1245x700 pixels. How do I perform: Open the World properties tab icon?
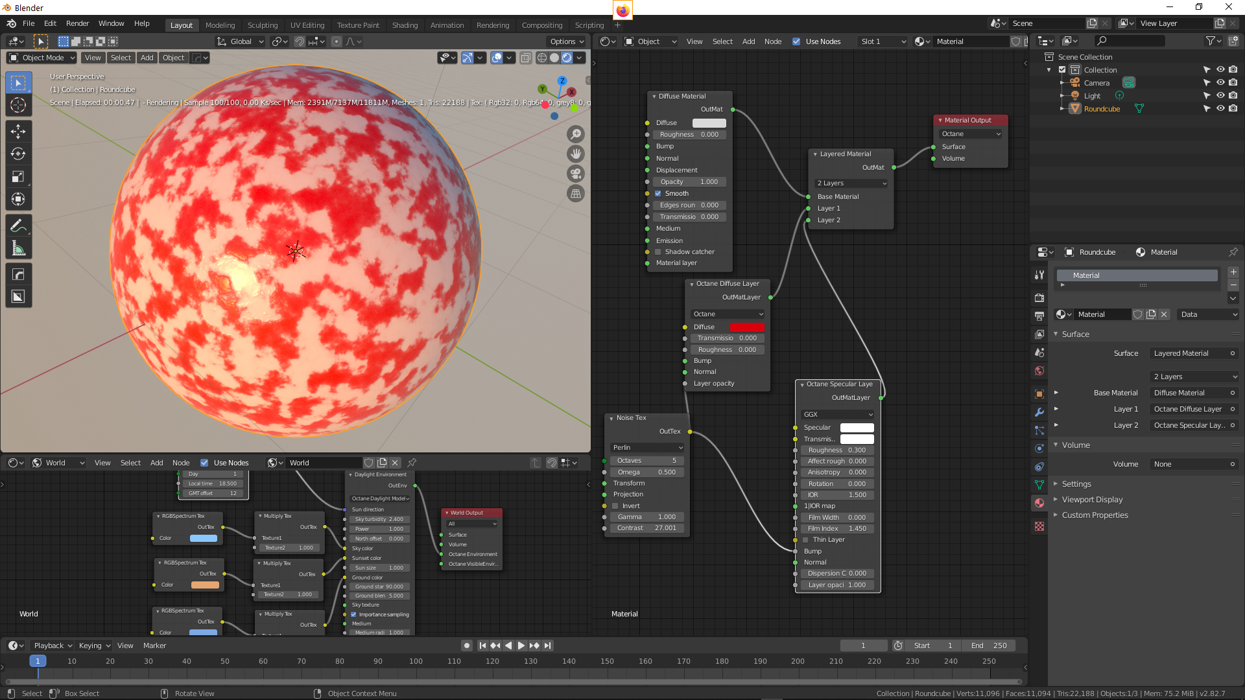click(x=1039, y=371)
